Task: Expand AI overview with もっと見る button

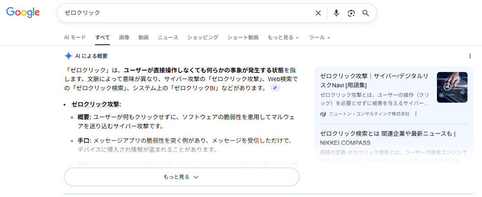Action: pyautogui.click(x=181, y=177)
